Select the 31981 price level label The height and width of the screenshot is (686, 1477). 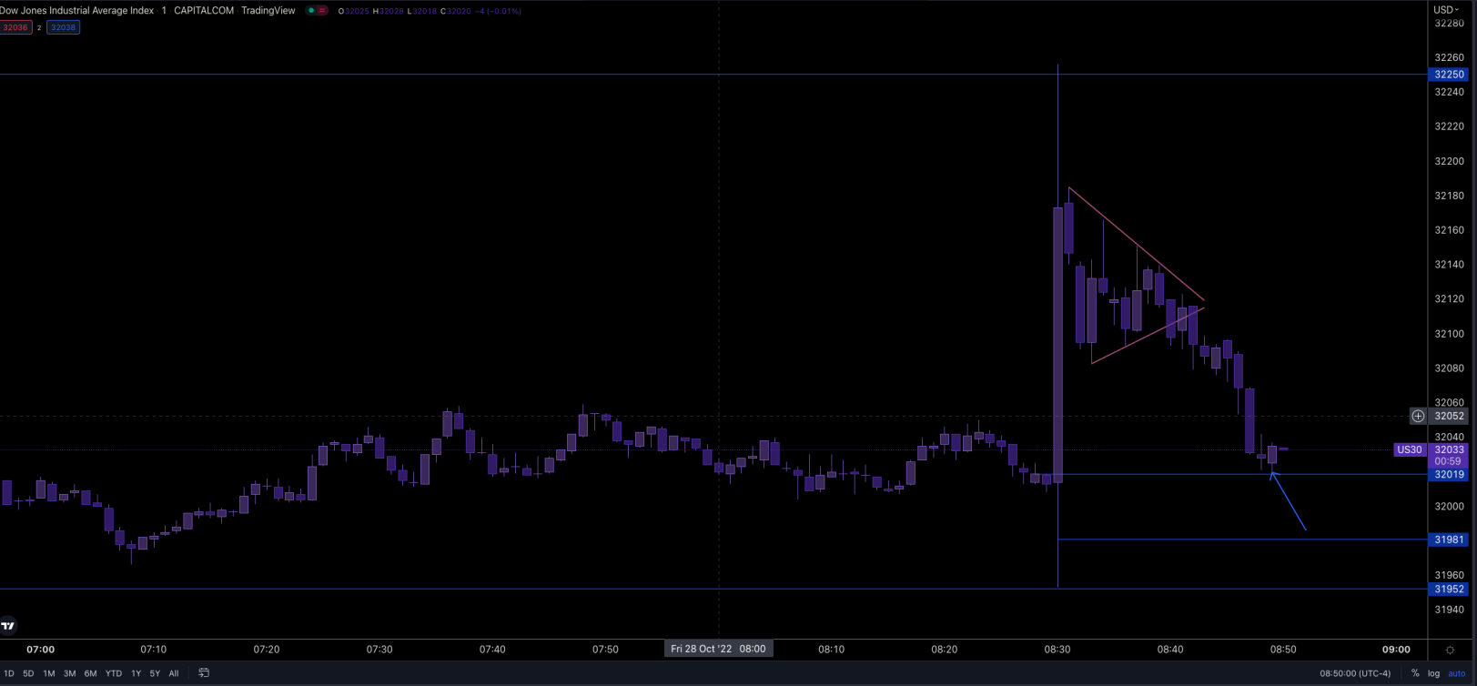(x=1449, y=540)
